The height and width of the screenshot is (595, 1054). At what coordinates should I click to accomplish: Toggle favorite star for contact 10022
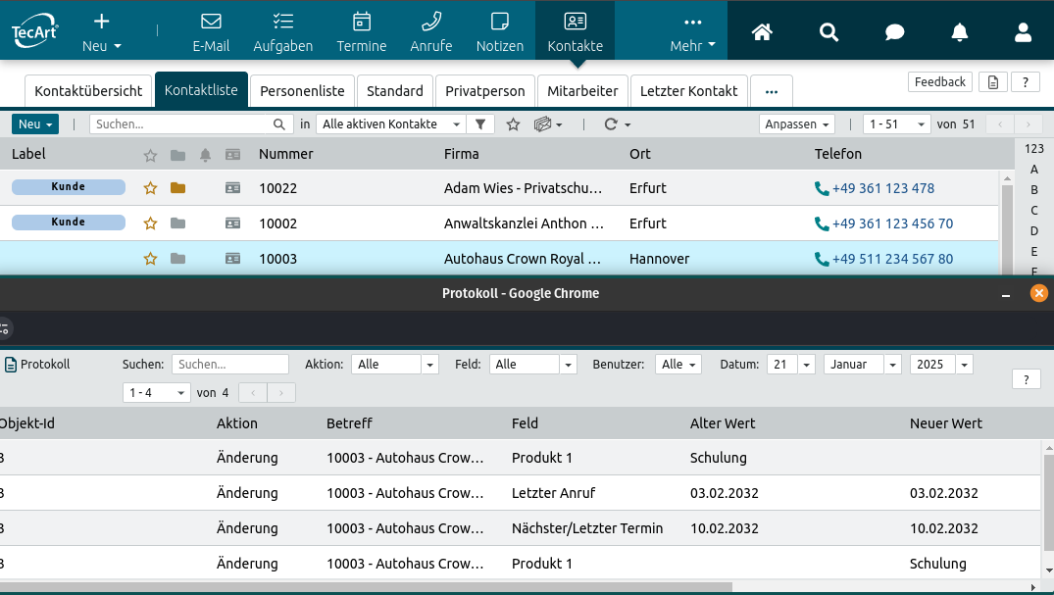coord(150,188)
